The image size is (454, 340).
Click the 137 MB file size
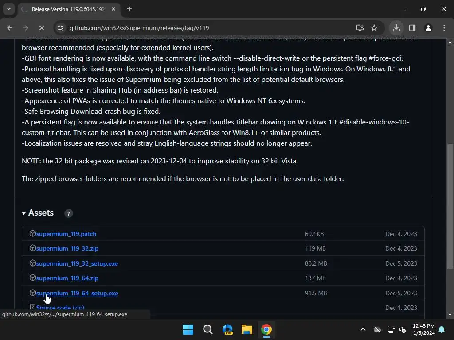(315, 278)
